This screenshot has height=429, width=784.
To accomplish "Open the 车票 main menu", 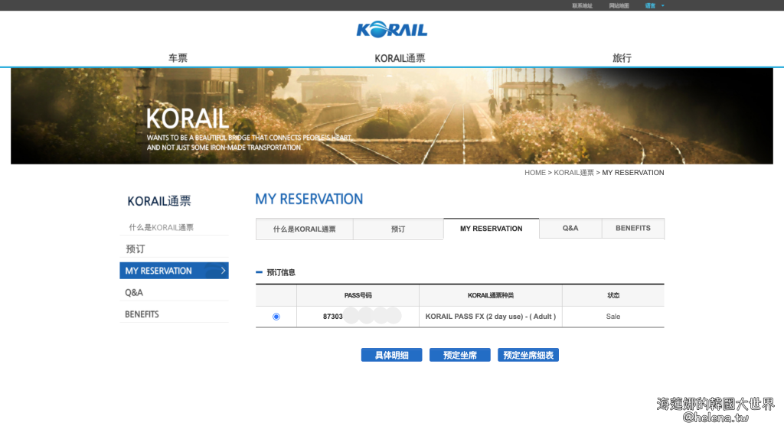I will pyautogui.click(x=178, y=58).
